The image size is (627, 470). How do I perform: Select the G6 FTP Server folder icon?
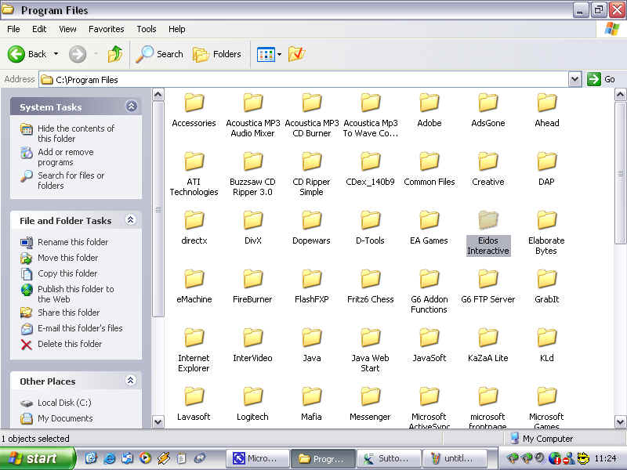pos(487,279)
